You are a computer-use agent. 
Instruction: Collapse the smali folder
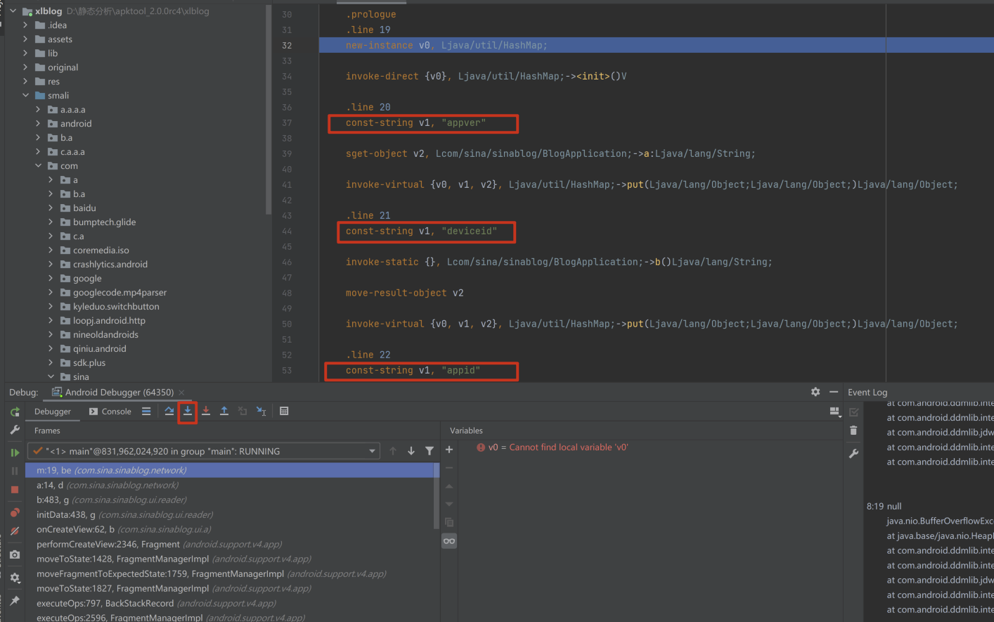tap(25, 96)
